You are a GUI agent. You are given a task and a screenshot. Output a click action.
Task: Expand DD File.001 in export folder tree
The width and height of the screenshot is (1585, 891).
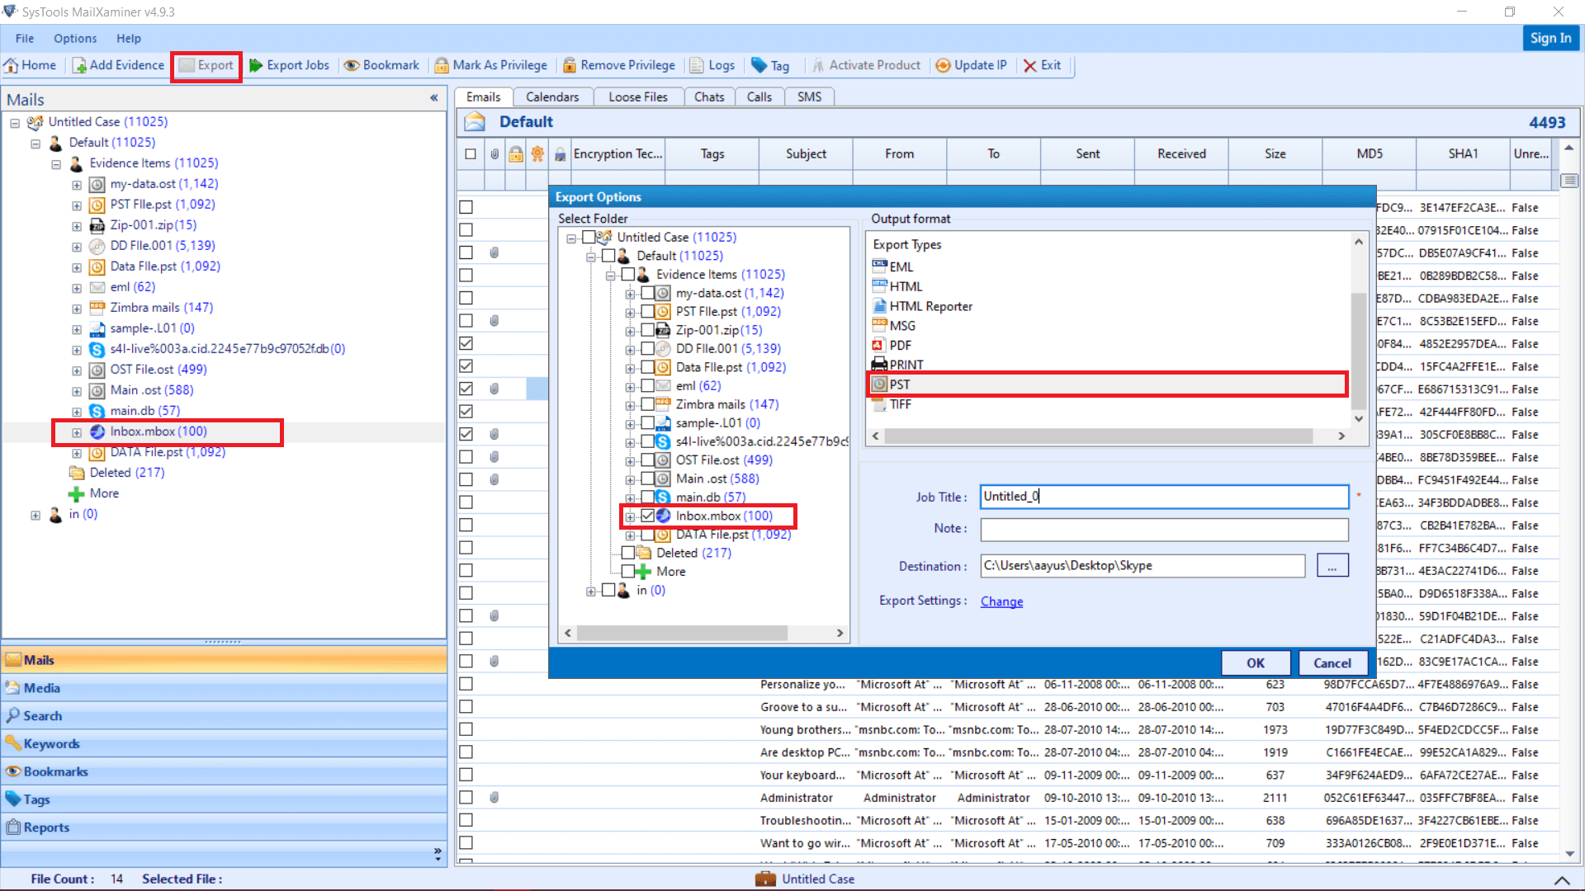pyautogui.click(x=630, y=349)
